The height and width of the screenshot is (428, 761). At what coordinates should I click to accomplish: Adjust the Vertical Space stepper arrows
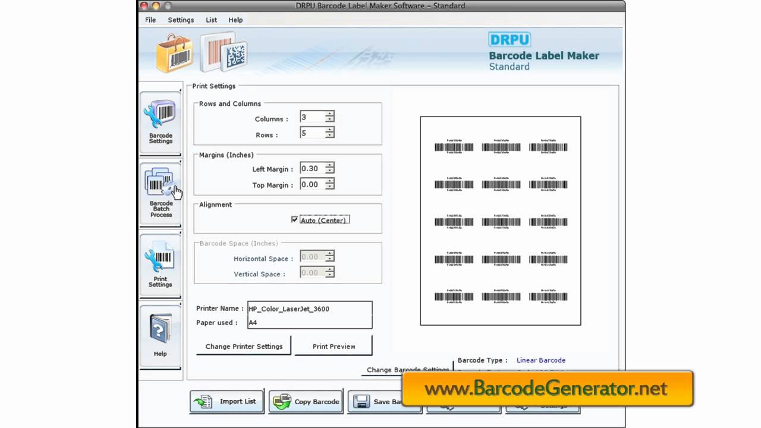pos(329,272)
